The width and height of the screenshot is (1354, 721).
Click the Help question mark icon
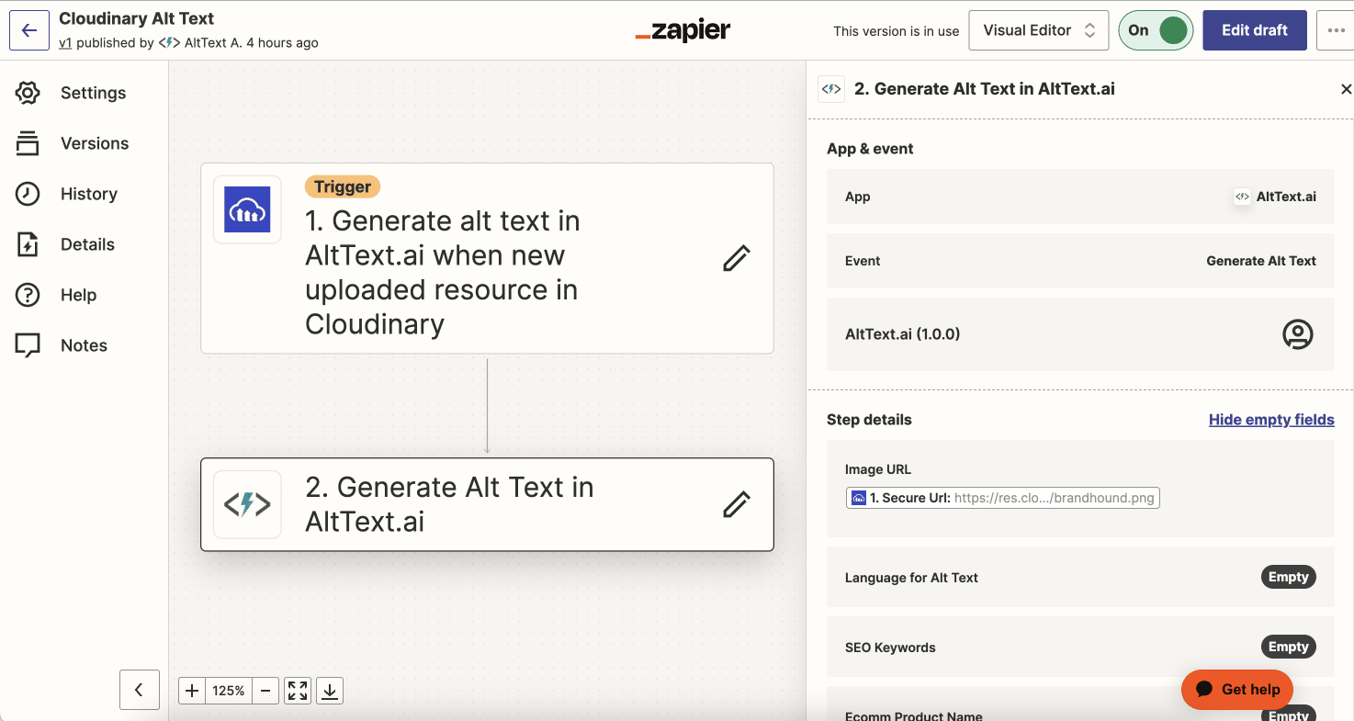coord(28,295)
